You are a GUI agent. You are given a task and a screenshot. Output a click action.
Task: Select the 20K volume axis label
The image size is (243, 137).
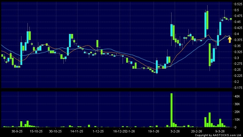[237, 112]
